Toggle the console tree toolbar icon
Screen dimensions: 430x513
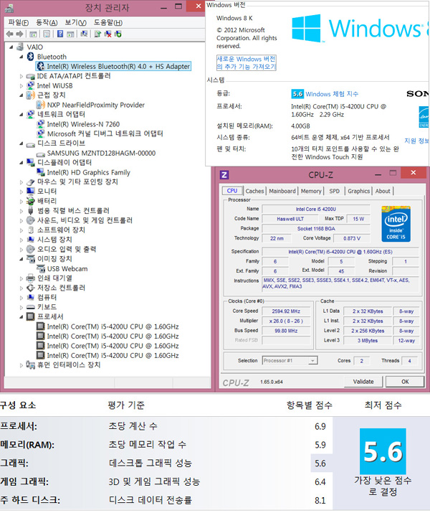click(33, 34)
